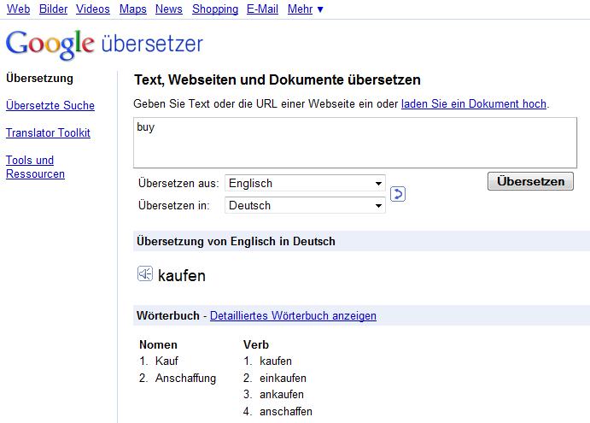Open Maps from the top navigation
The height and width of the screenshot is (423, 590).
point(132,9)
